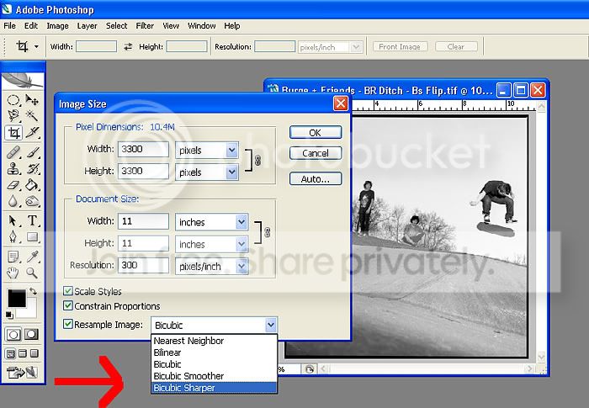The height and width of the screenshot is (408, 589).
Task: Click the black foreground color swatch
Action: [16, 298]
